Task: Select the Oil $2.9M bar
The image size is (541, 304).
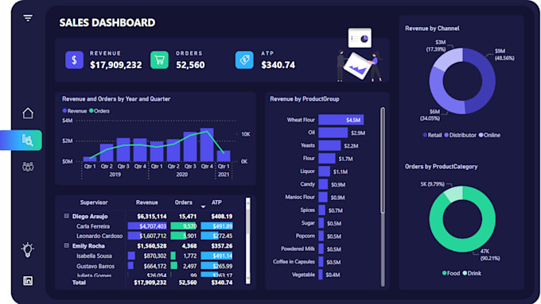Action: (x=333, y=133)
